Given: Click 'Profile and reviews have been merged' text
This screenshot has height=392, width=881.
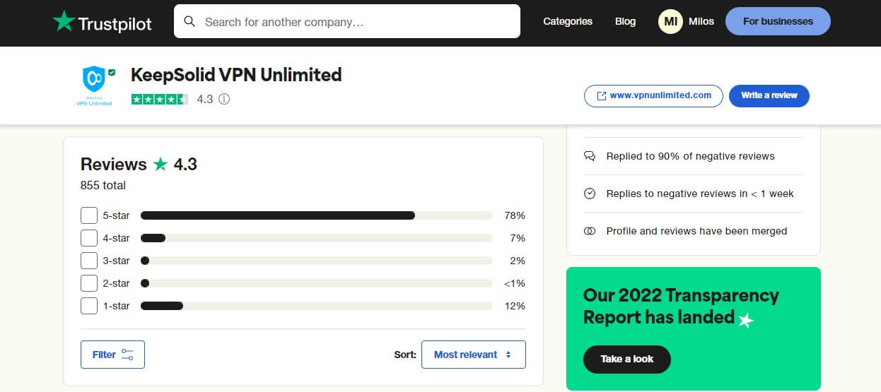Looking at the screenshot, I should [x=696, y=231].
